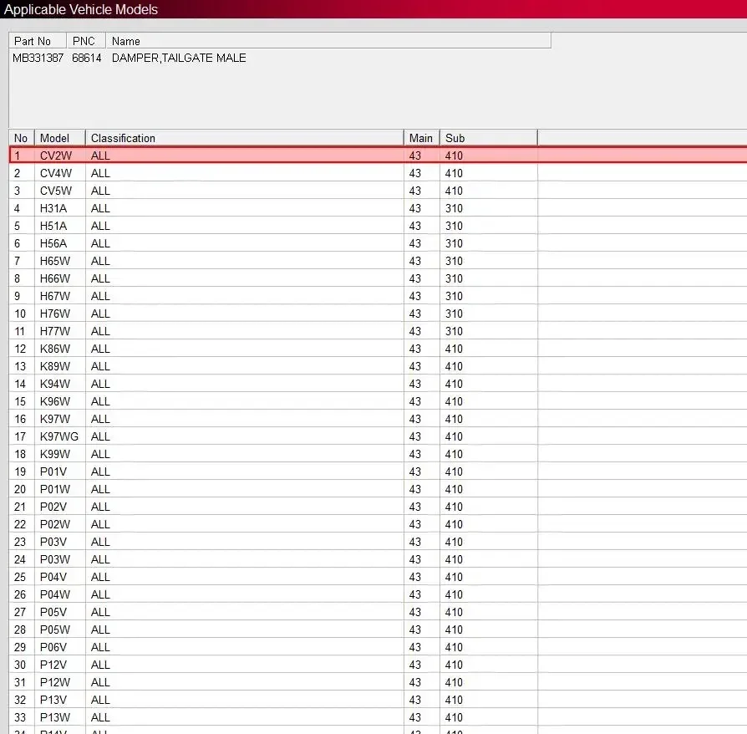Click the Part No column header

pyautogui.click(x=38, y=41)
